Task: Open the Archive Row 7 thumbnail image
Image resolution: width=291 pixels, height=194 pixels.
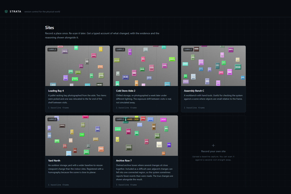Action: tap(145, 136)
